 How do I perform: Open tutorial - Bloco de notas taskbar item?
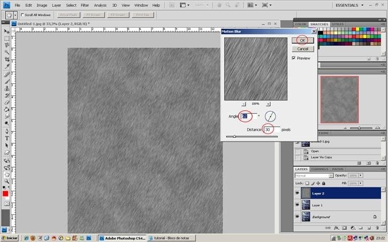click(171, 238)
